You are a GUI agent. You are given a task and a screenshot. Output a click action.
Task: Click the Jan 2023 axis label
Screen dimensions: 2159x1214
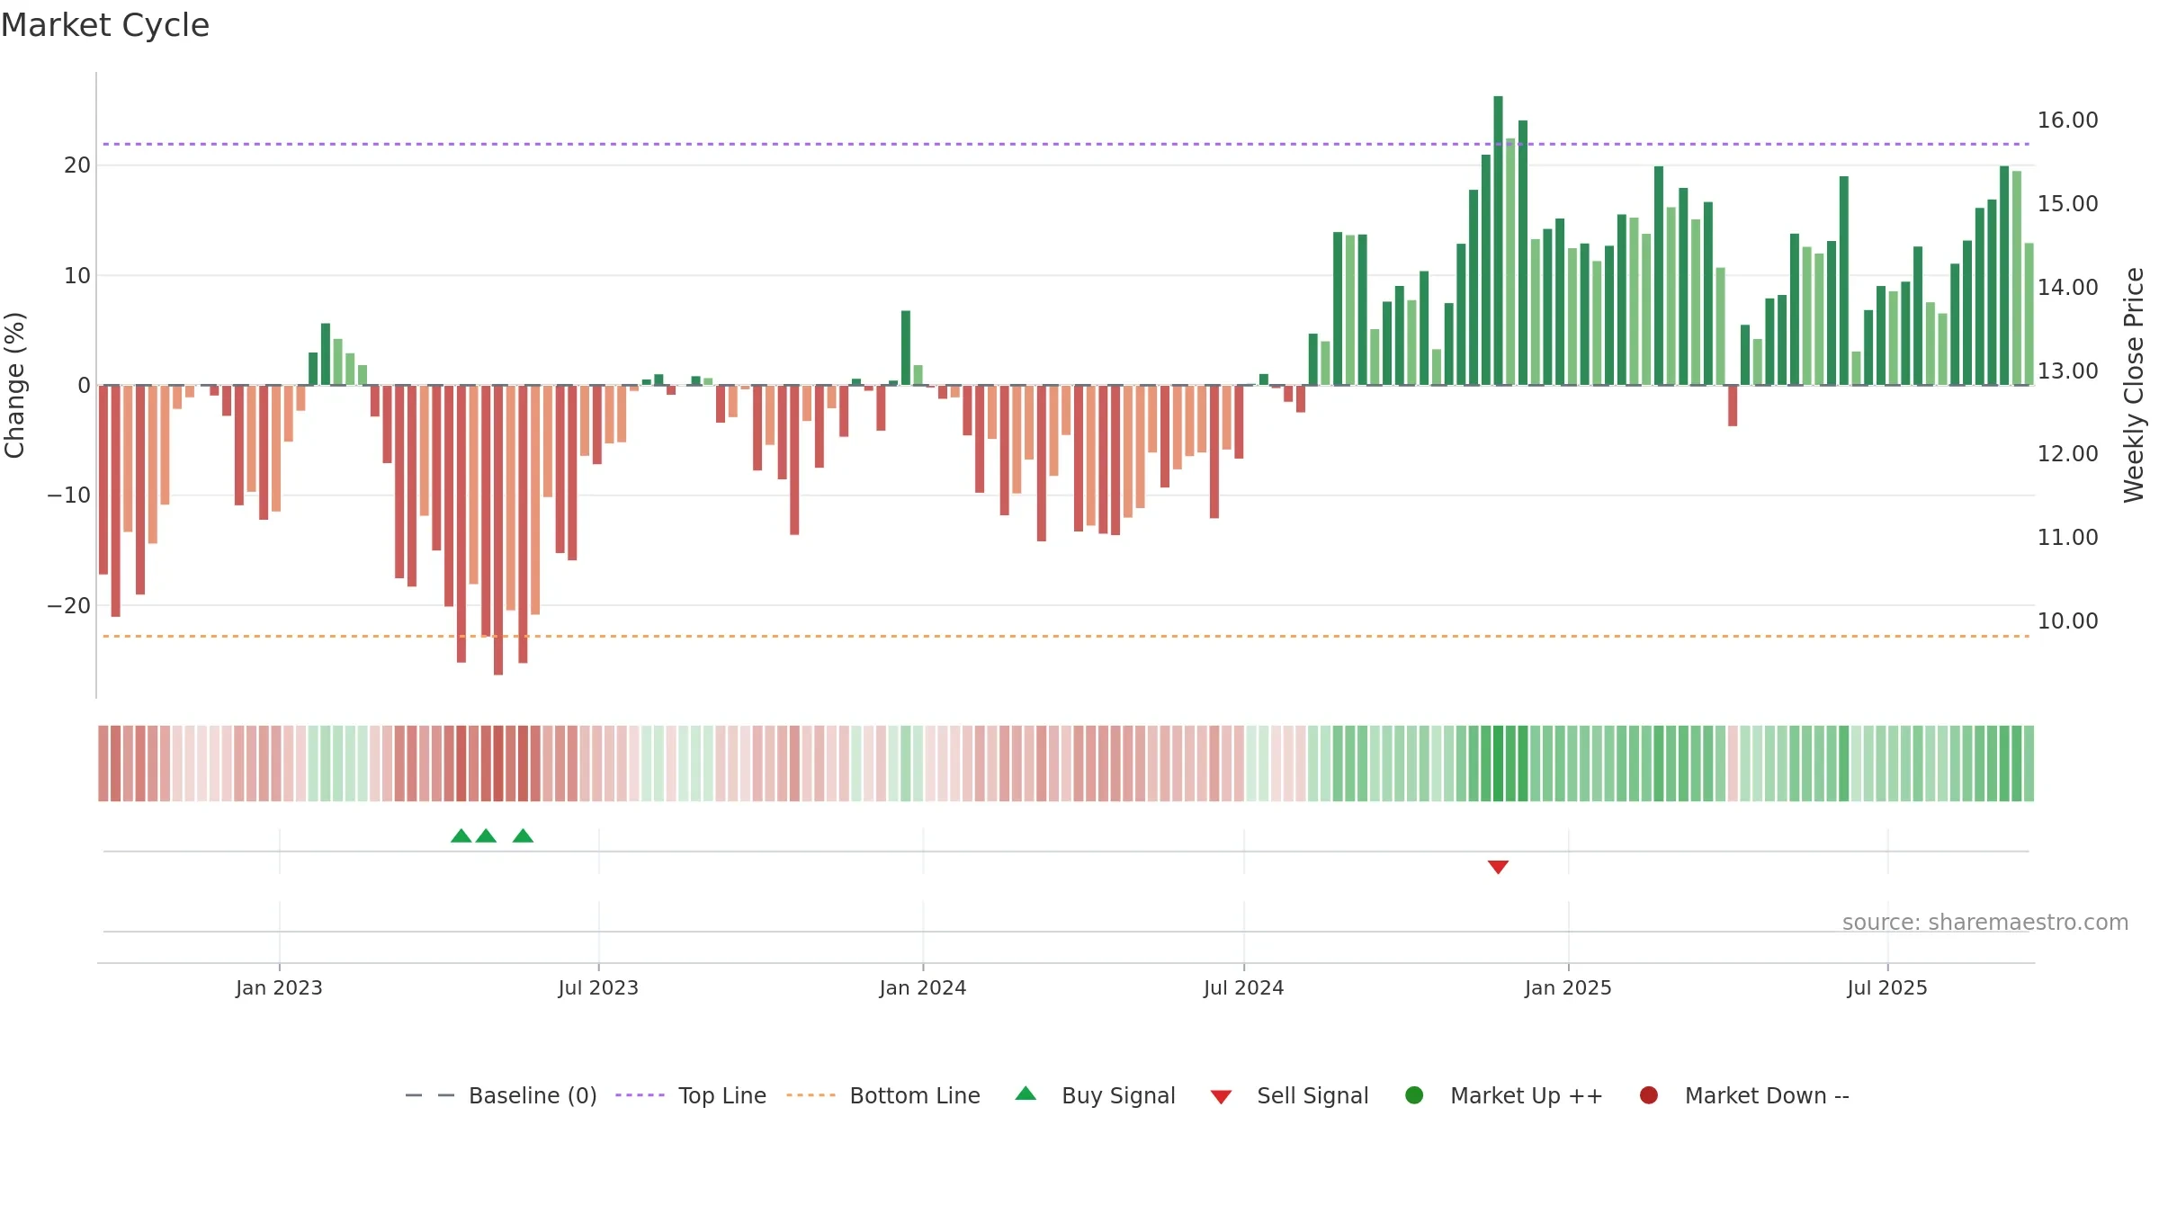pos(279,987)
